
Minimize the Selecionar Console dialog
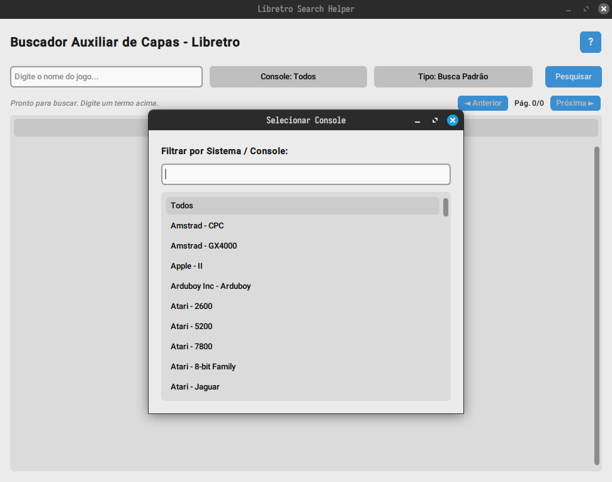click(x=417, y=121)
